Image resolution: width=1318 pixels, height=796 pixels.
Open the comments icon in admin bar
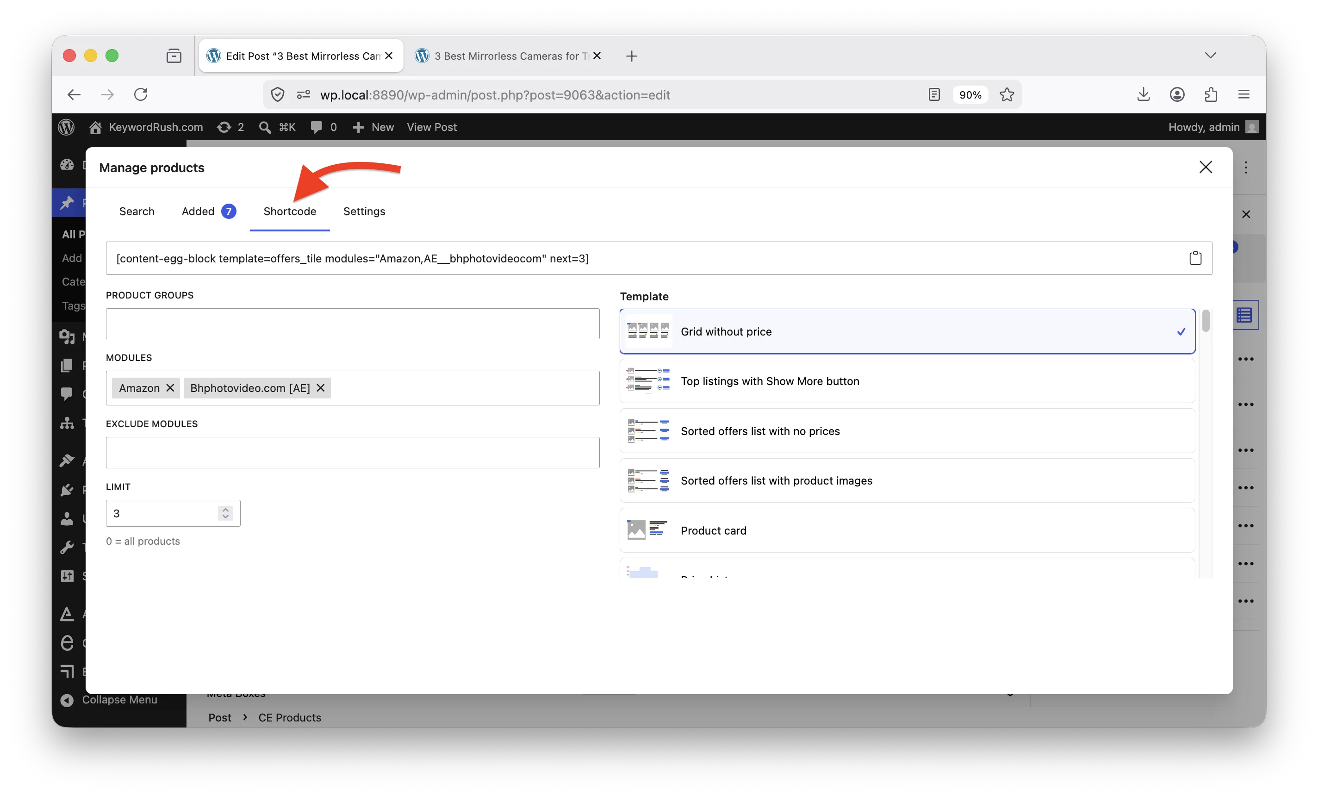tap(323, 127)
